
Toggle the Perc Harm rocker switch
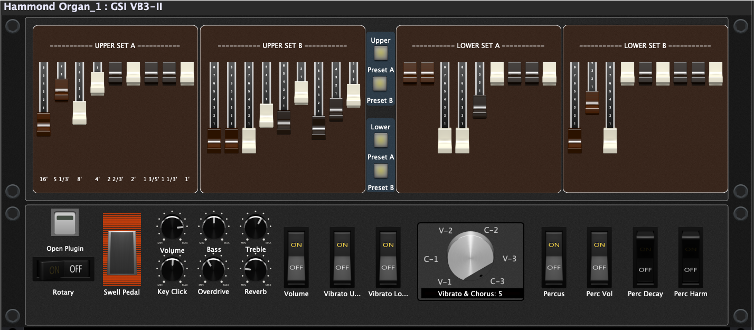(691, 257)
